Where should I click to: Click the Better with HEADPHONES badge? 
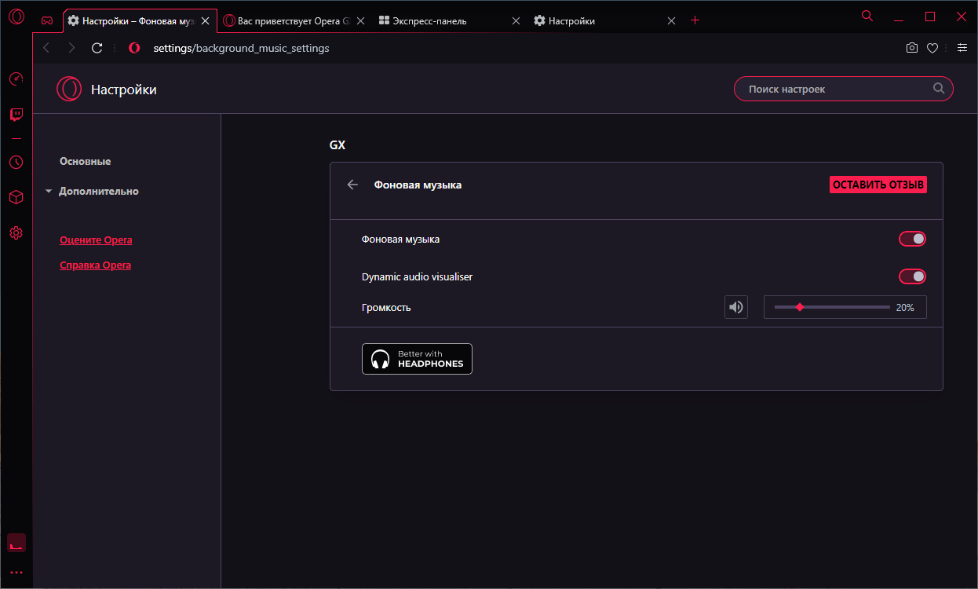point(417,359)
